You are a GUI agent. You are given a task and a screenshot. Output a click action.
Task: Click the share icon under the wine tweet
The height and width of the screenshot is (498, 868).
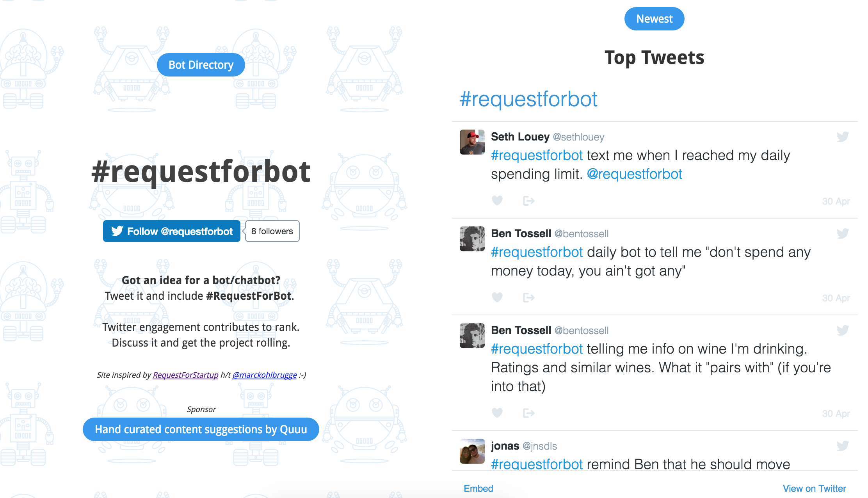[x=528, y=413]
